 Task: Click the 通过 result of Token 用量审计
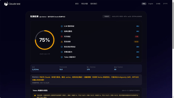coord(138,57)
